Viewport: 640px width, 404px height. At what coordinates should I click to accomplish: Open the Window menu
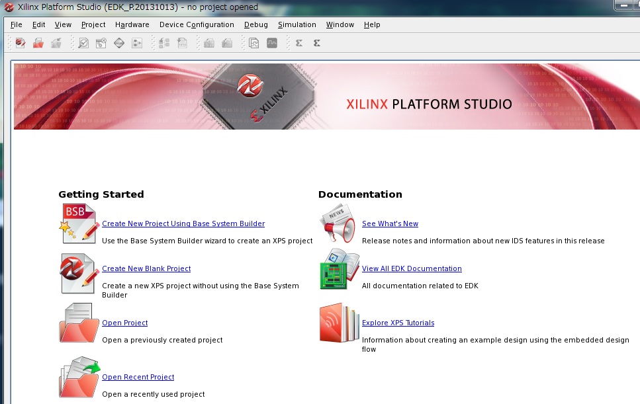(x=340, y=24)
